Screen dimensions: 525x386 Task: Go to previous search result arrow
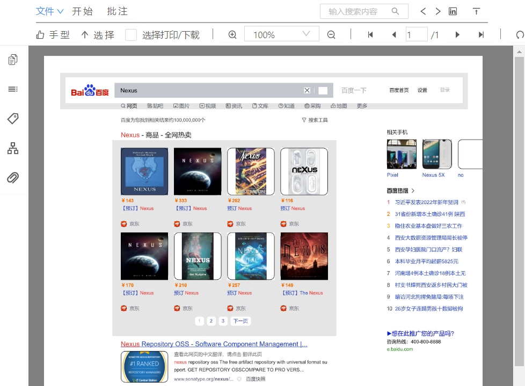(x=423, y=11)
